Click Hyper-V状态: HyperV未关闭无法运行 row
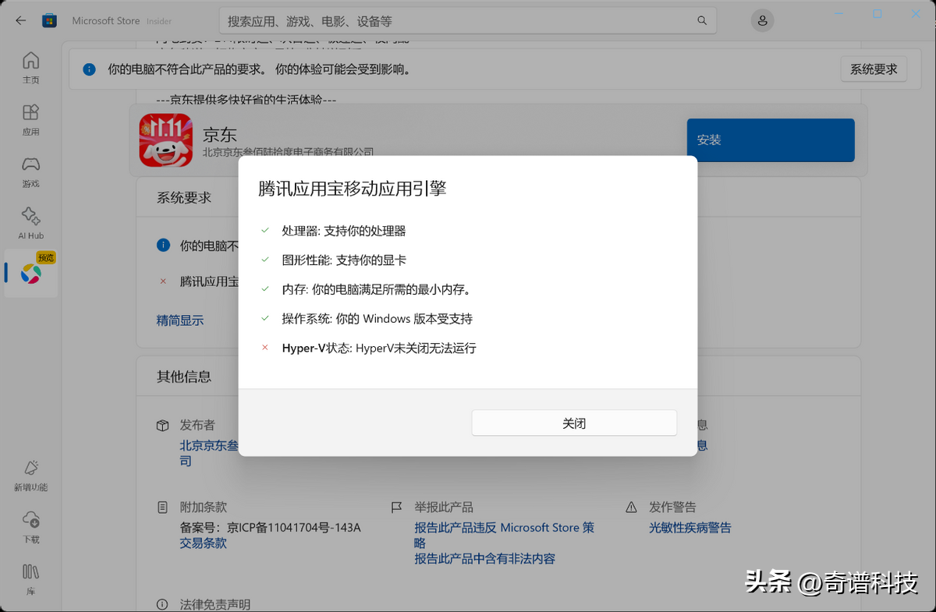The image size is (936, 612). (x=379, y=348)
